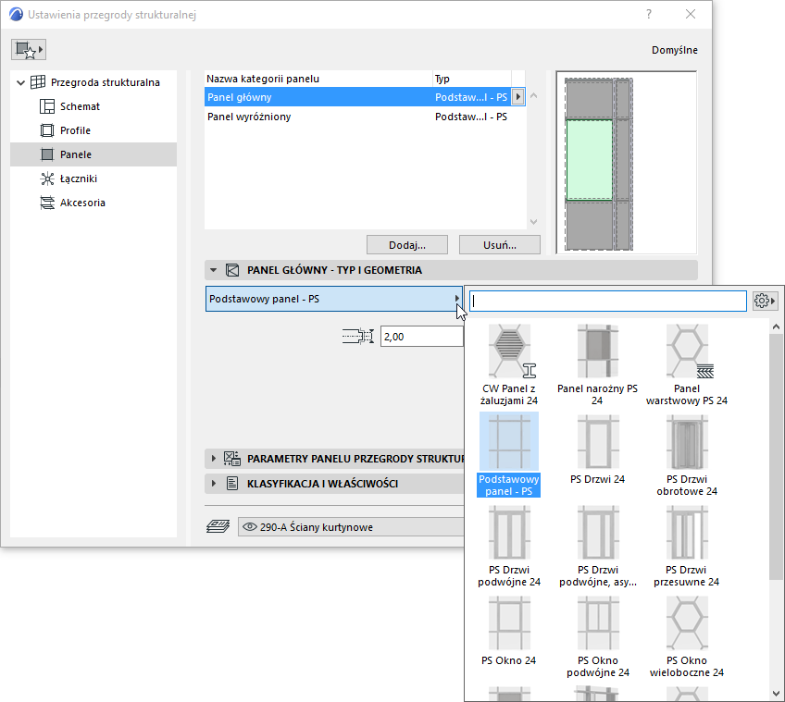
Task: Expand Parametry panelu przegrody strukturalnej section
Action: [213, 459]
